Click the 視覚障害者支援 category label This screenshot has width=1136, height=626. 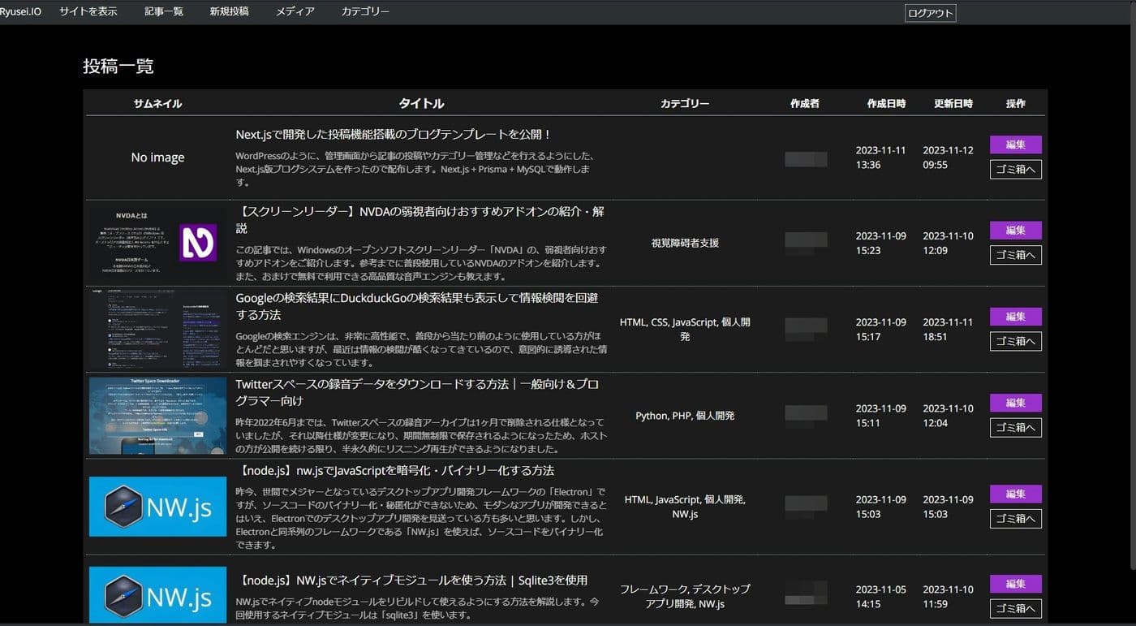pyautogui.click(x=684, y=242)
